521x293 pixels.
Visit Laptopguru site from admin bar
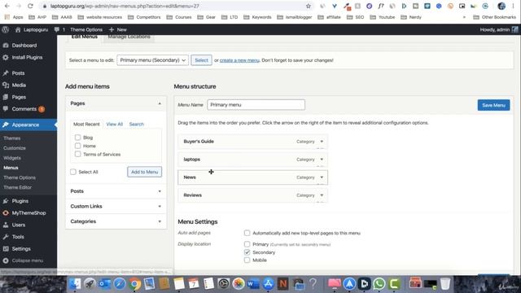click(x=33, y=29)
